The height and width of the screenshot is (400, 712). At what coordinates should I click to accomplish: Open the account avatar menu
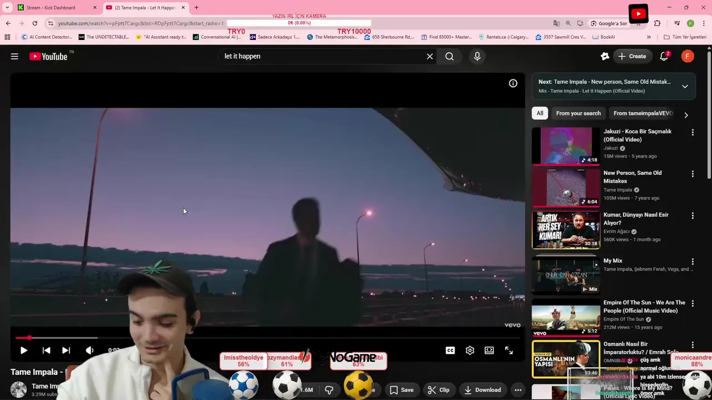click(x=688, y=56)
